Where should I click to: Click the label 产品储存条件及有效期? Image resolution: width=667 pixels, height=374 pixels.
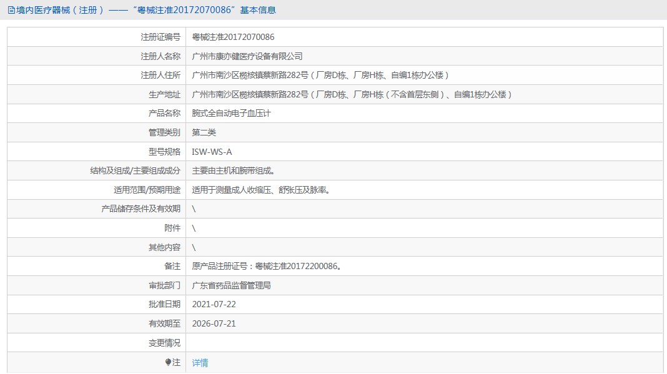[141, 209]
